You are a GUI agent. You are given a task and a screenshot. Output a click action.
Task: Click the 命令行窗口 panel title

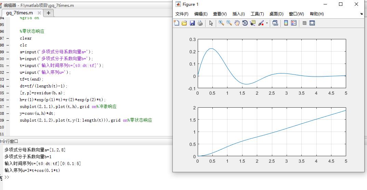(9, 141)
